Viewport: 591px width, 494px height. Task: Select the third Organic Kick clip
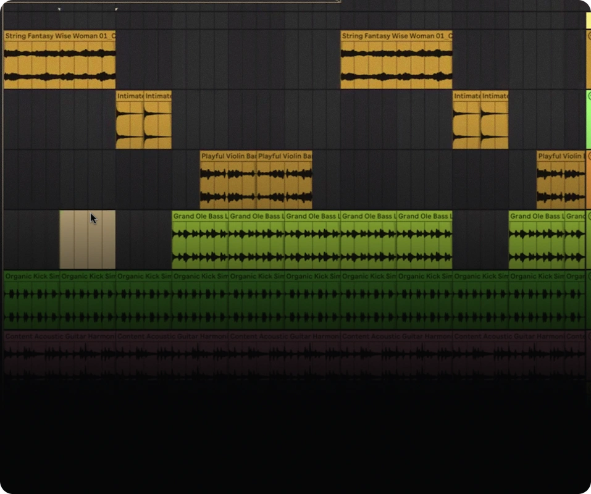(144, 300)
